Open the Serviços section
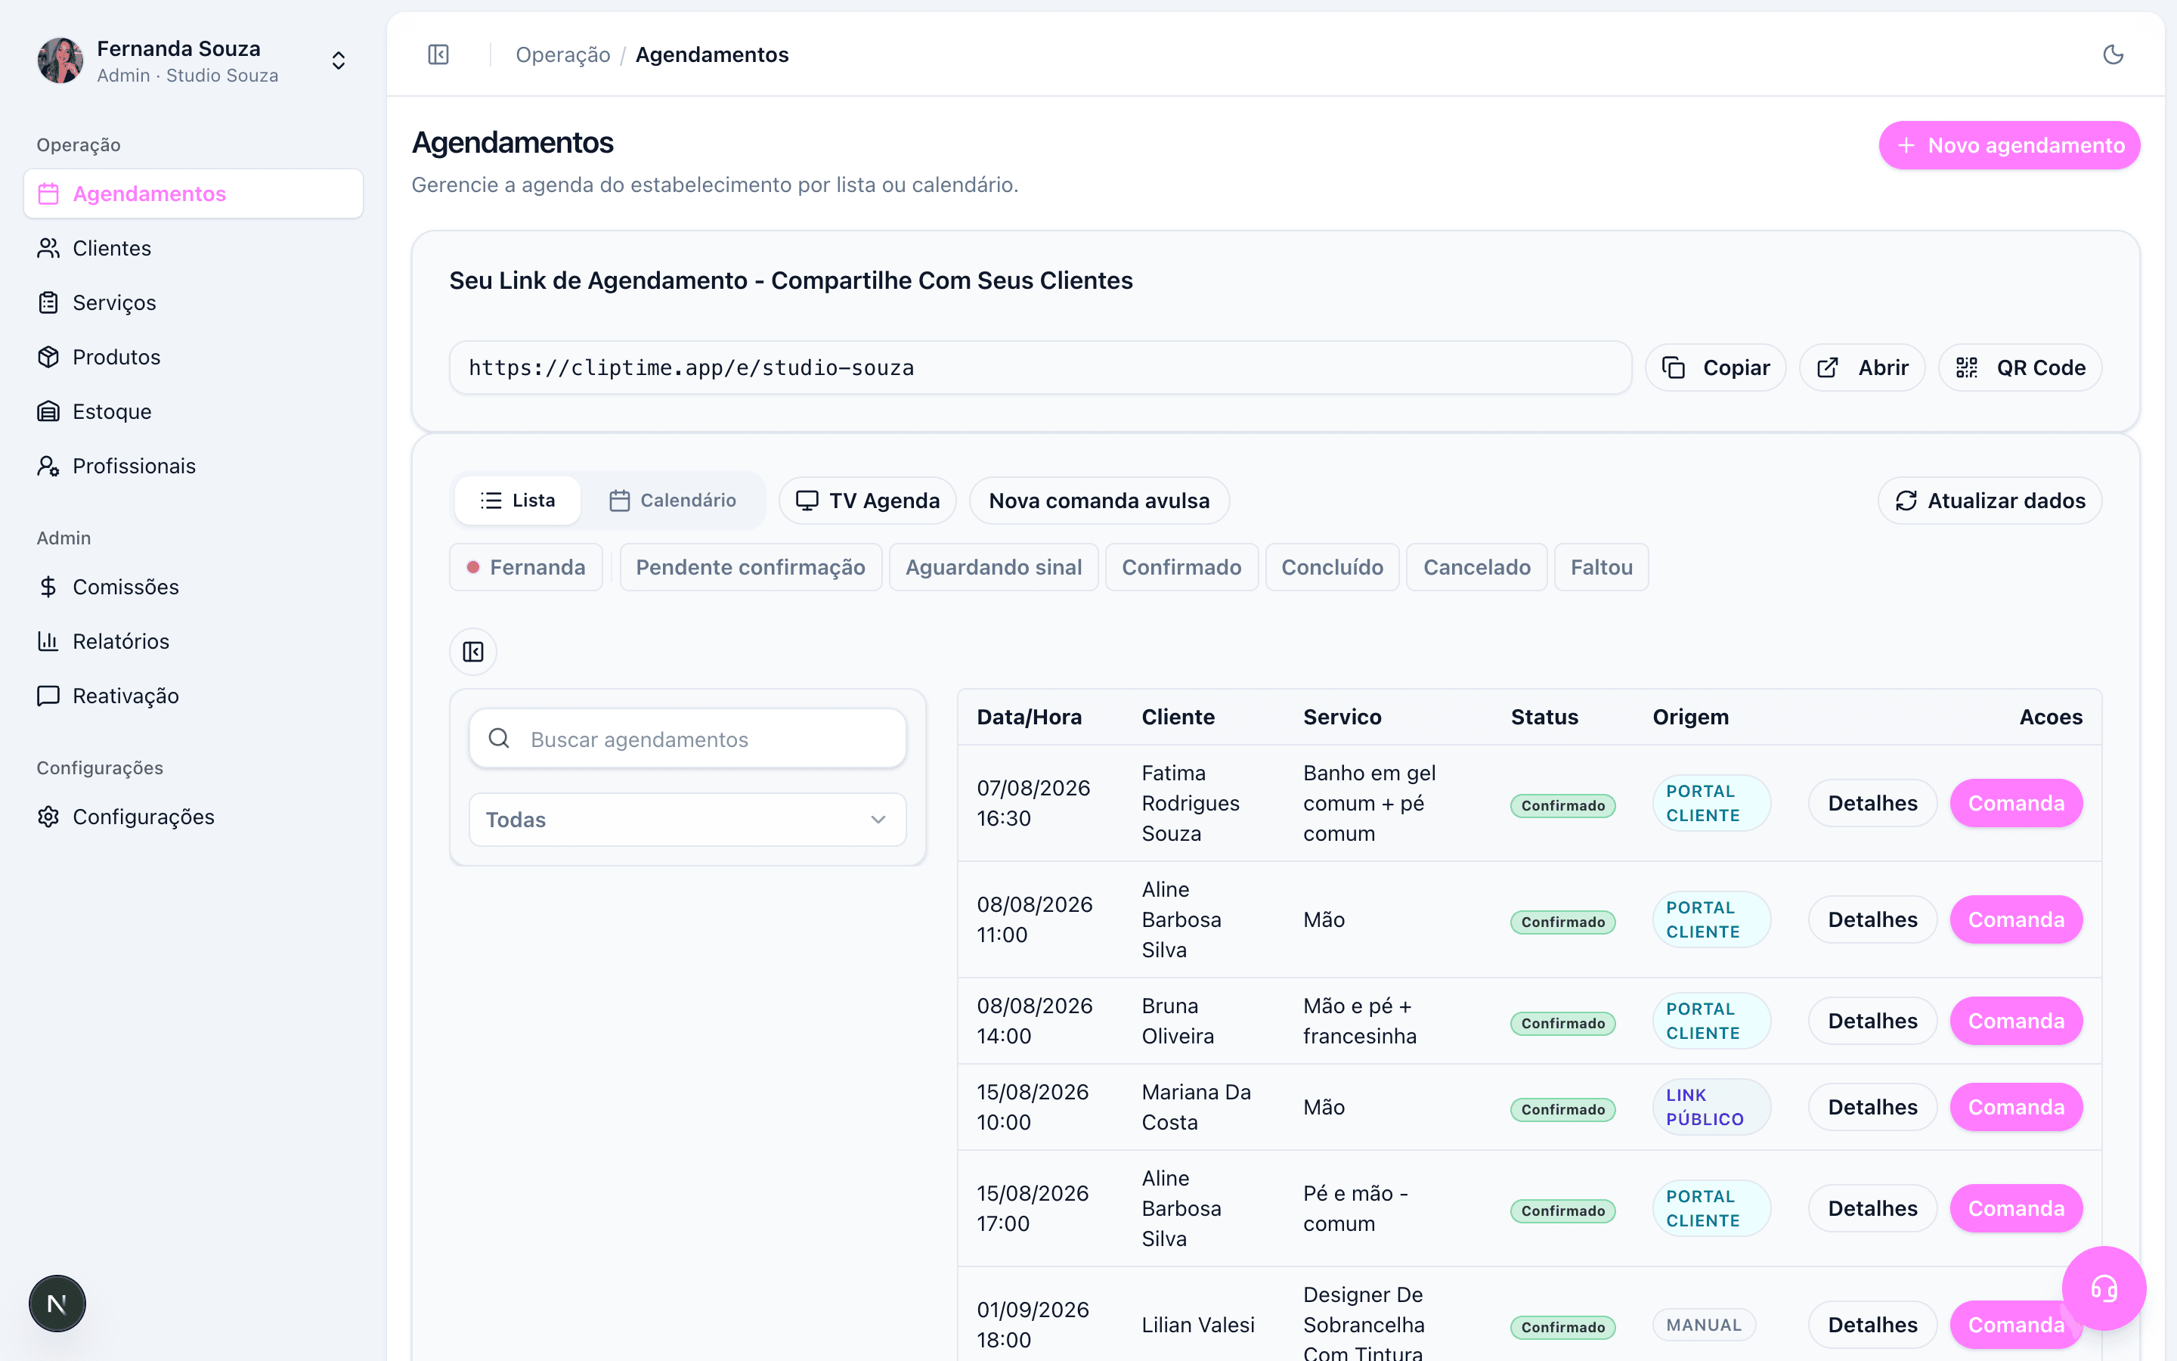2177x1361 pixels. point(194,302)
